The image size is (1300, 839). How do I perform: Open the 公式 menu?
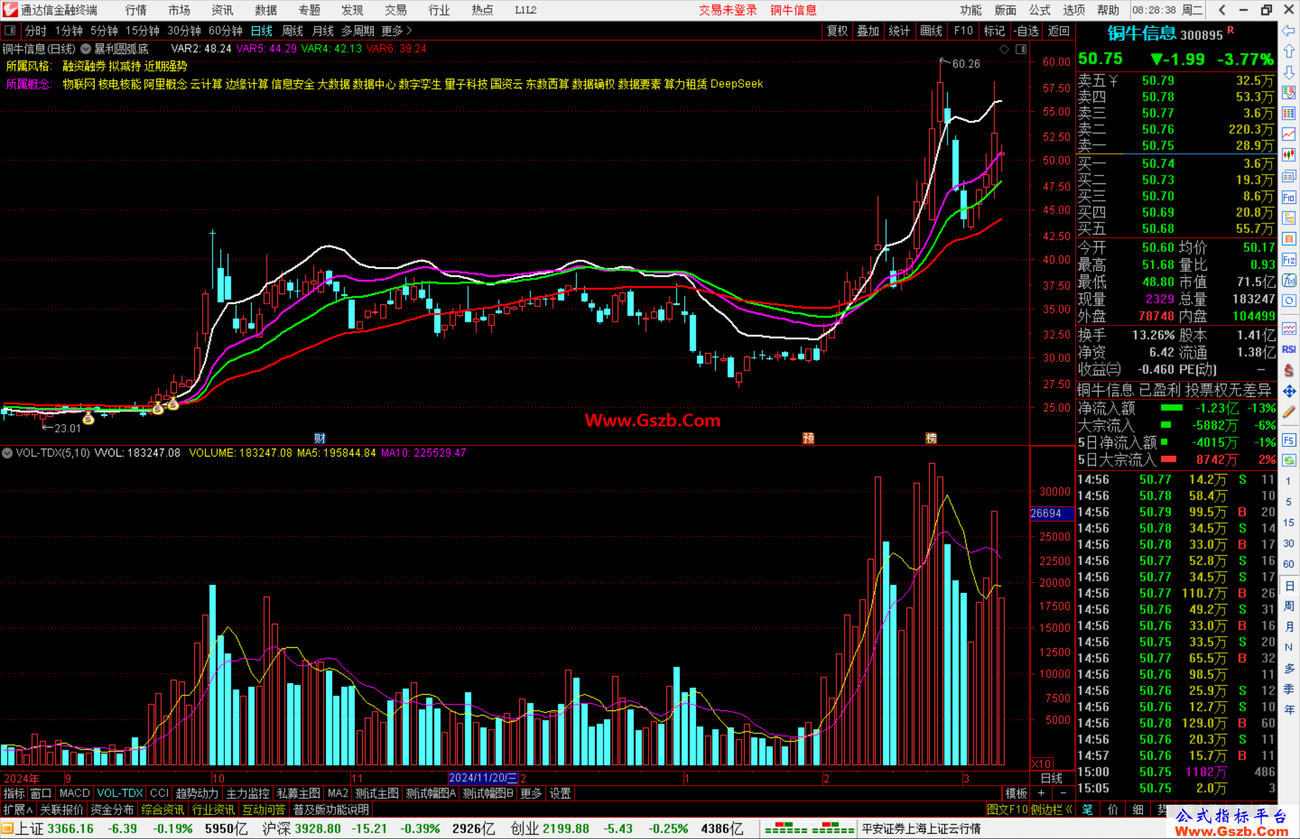click(x=1040, y=10)
